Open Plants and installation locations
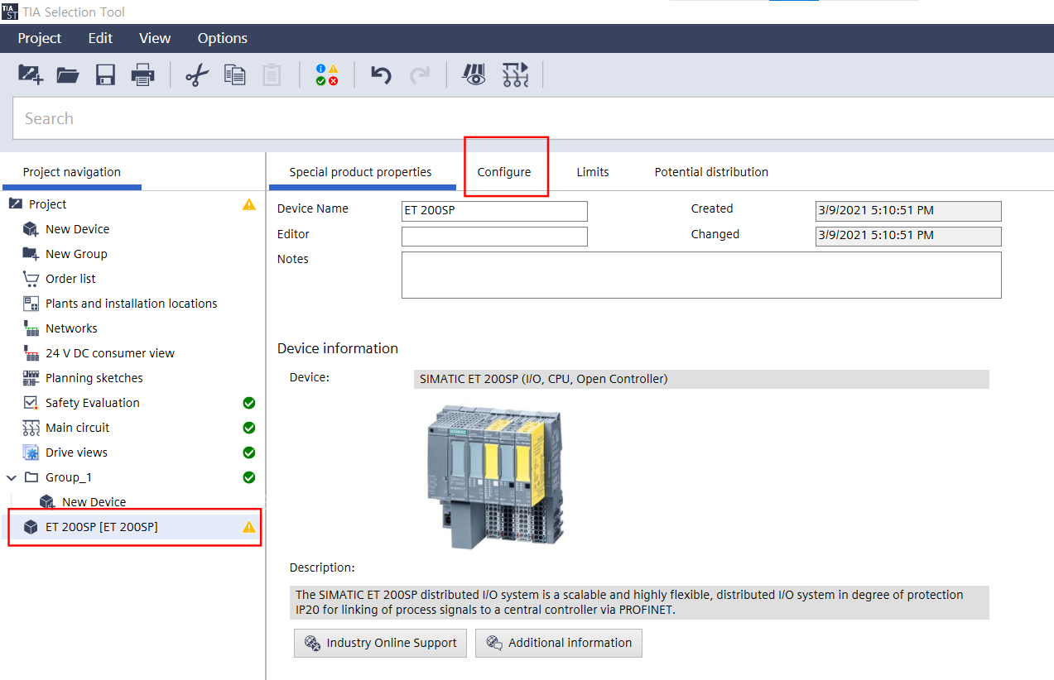The image size is (1054, 680). [131, 304]
